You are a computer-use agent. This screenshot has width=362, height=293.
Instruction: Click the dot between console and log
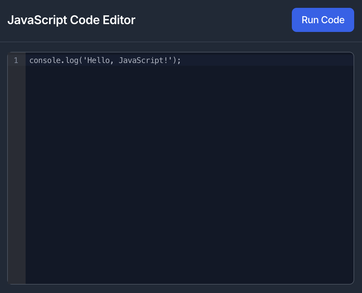pyautogui.click(x=63, y=60)
